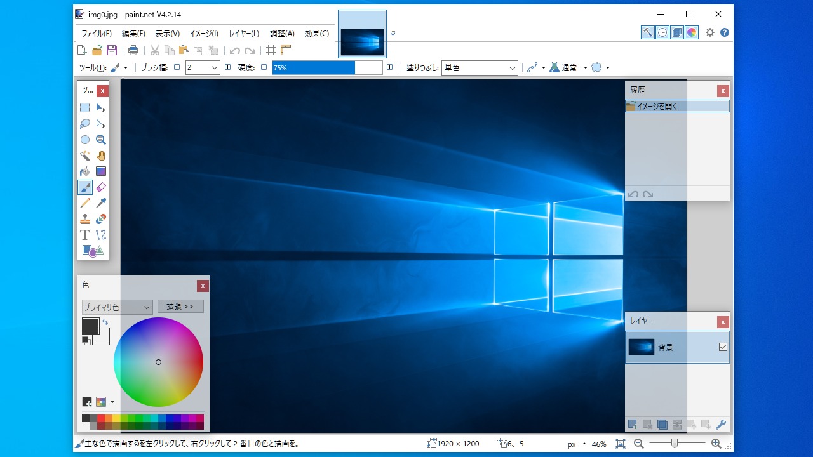Select the Move Selected Pixels tool

(x=101, y=108)
